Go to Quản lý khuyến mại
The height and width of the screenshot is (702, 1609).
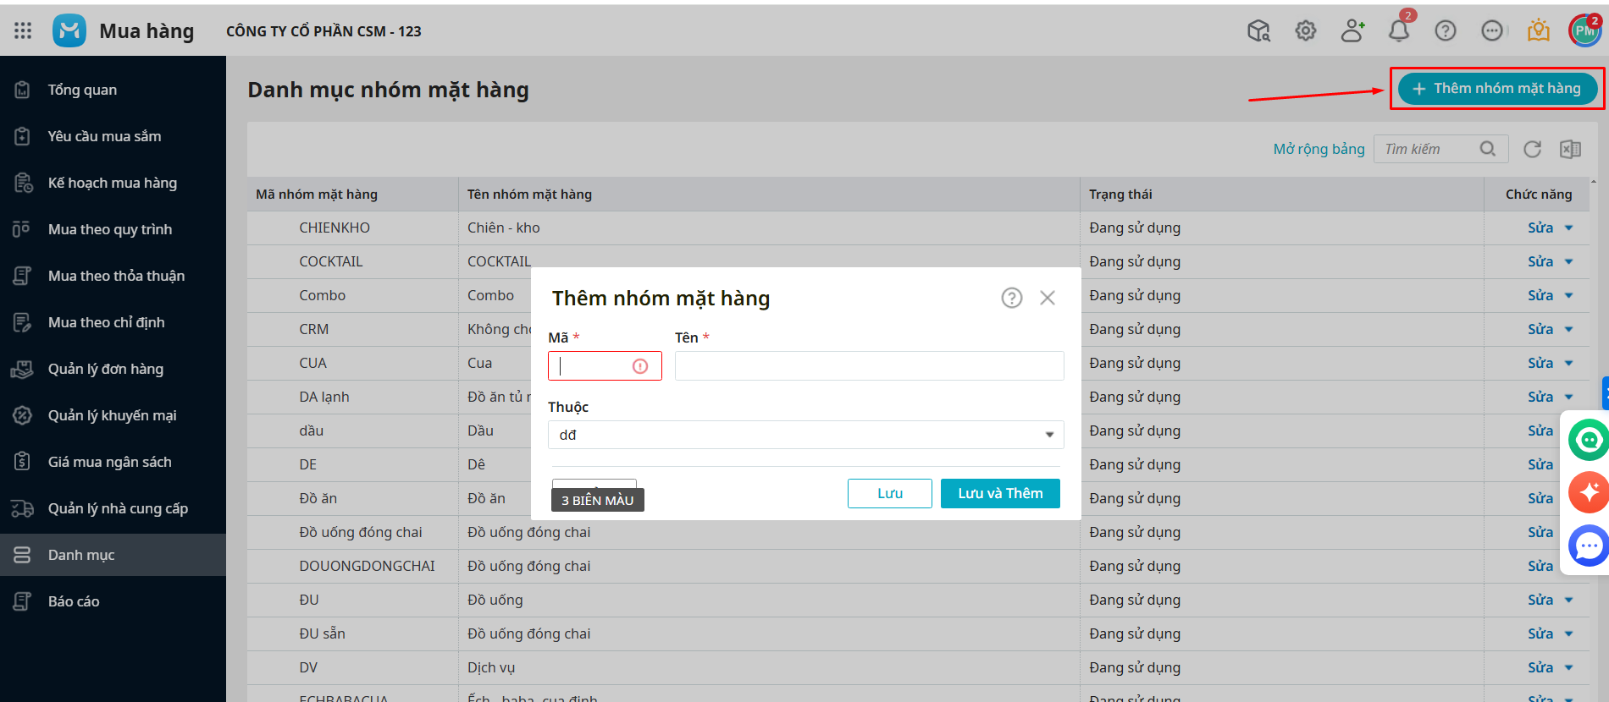(x=113, y=415)
